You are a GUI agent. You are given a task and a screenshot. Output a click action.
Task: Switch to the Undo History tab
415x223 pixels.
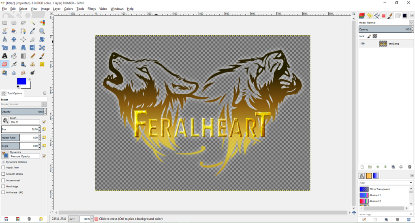pyautogui.click(x=369, y=16)
